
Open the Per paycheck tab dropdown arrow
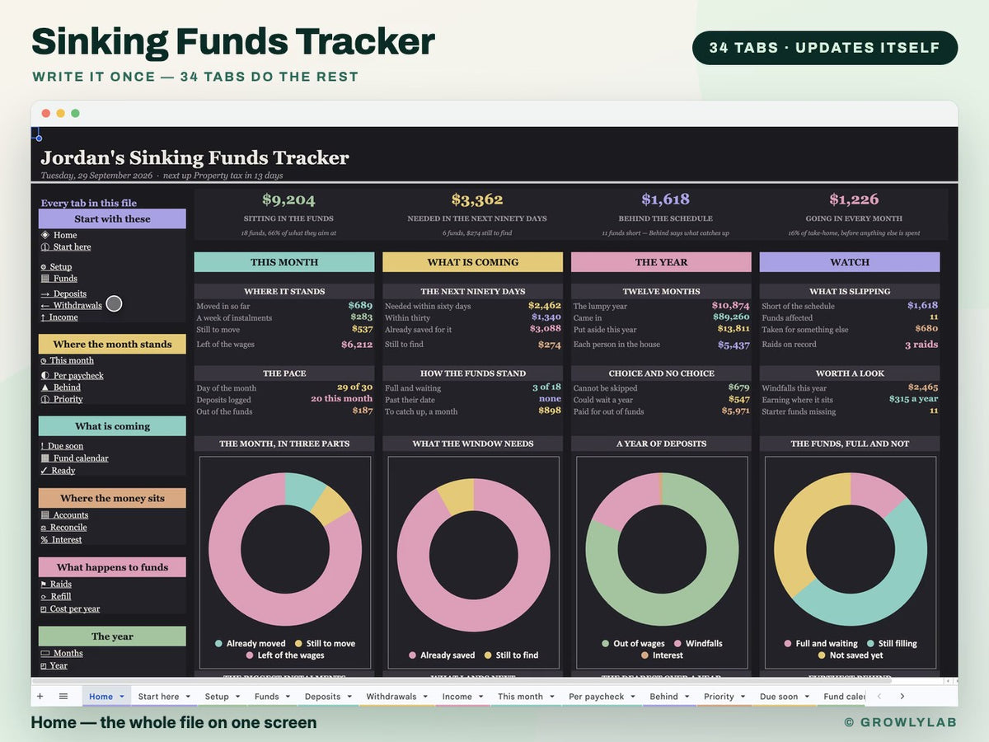[634, 697]
